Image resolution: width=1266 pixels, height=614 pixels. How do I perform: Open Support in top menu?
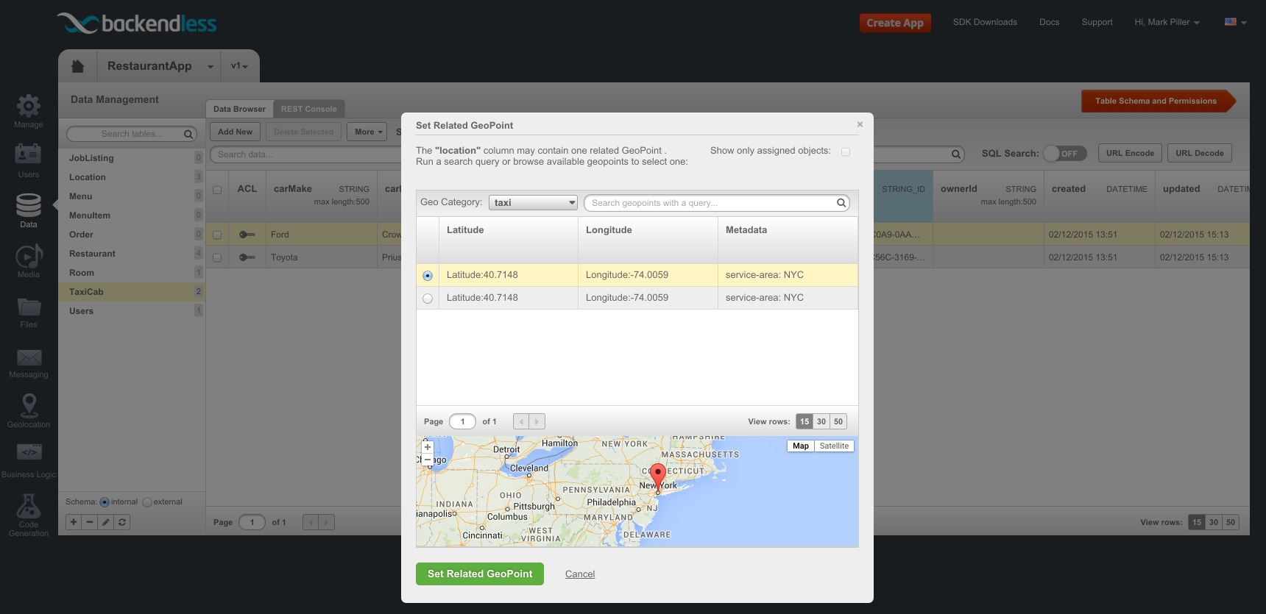[1097, 22]
